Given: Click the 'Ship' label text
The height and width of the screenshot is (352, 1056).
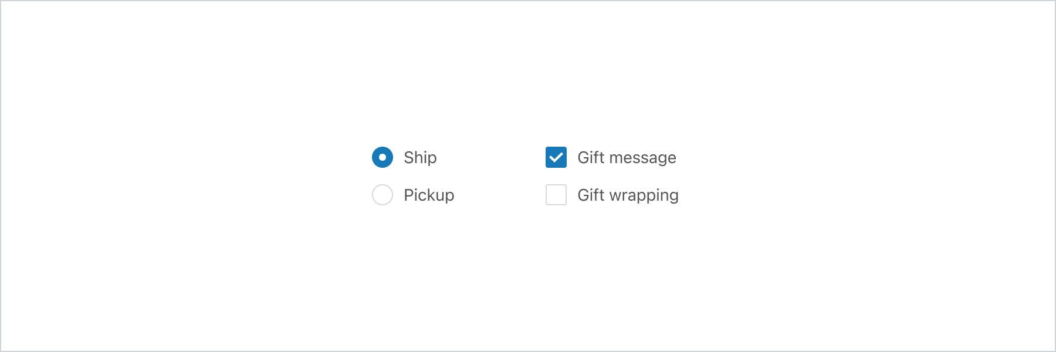Looking at the screenshot, I should tap(420, 157).
